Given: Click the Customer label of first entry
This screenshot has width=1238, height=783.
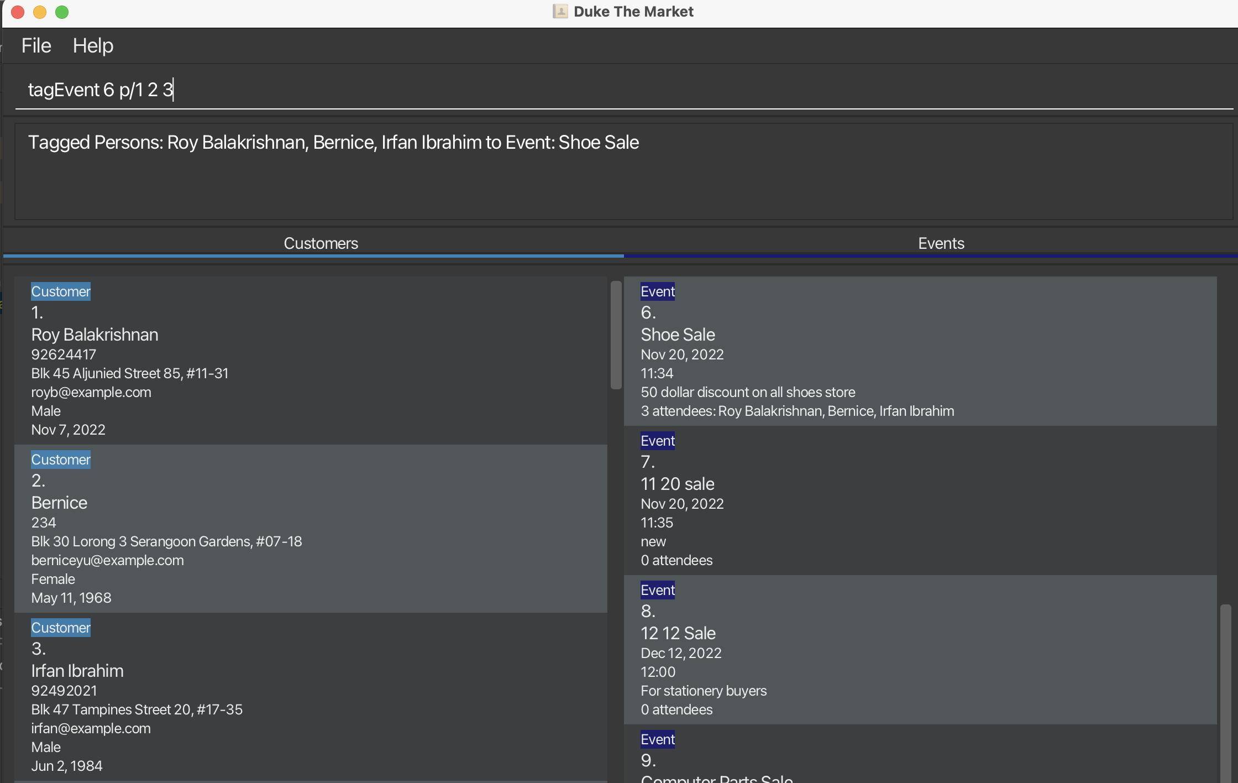Looking at the screenshot, I should (x=60, y=291).
